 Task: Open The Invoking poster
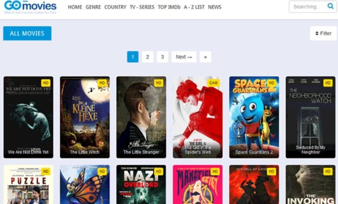(x=311, y=184)
